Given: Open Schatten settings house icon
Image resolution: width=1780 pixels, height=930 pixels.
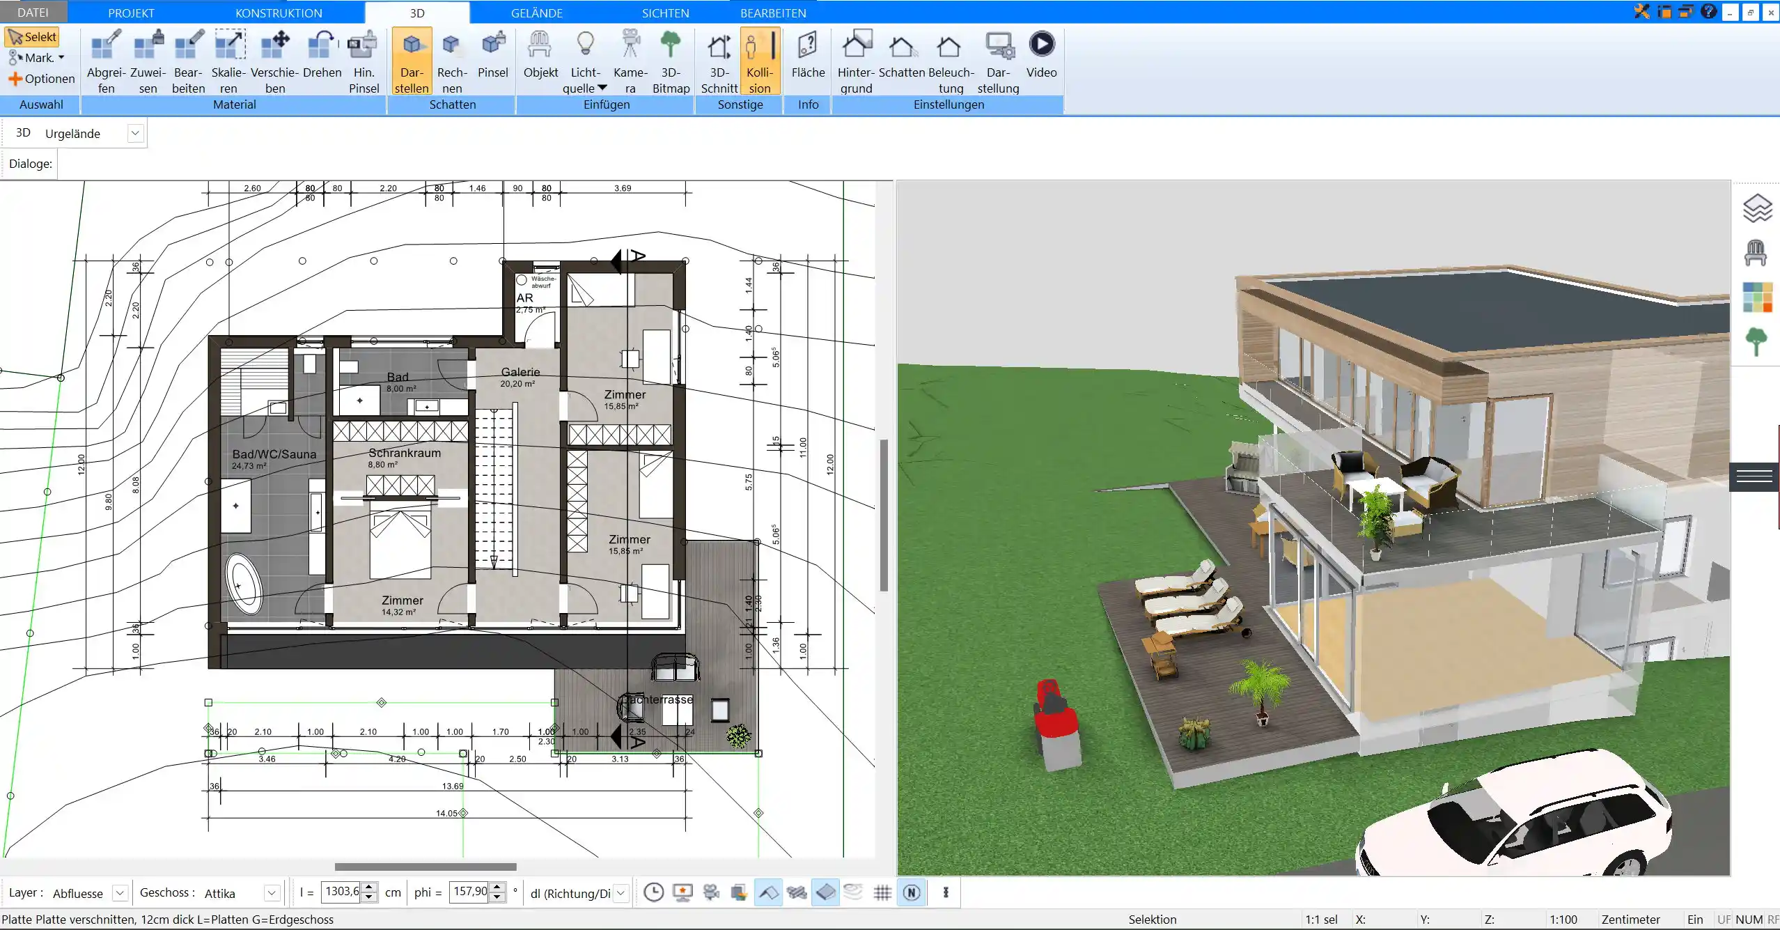Looking at the screenshot, I should click(x=902, y=54).
